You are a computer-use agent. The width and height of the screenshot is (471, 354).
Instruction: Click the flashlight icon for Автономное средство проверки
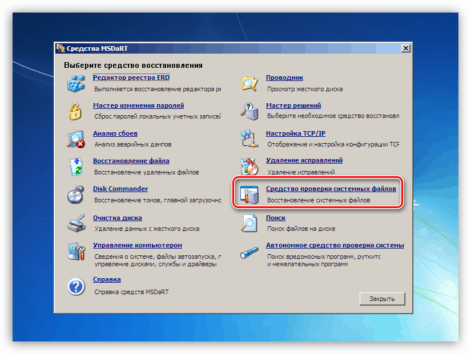click(249, 253)
